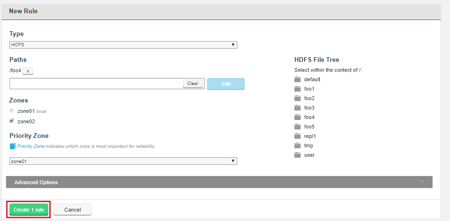Click the foo1 folder icon

pyautogui.click(x=297, y=89)
